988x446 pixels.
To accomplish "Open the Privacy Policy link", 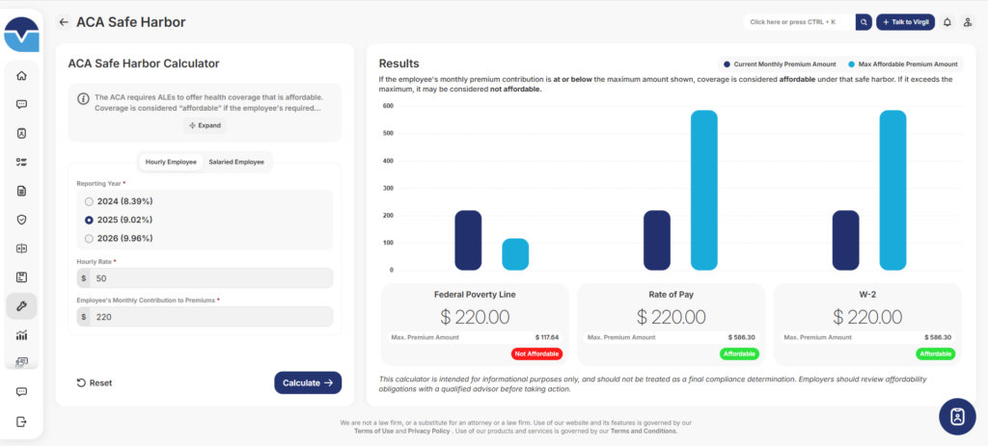I will pyautogui.click(x=428, y=431).
